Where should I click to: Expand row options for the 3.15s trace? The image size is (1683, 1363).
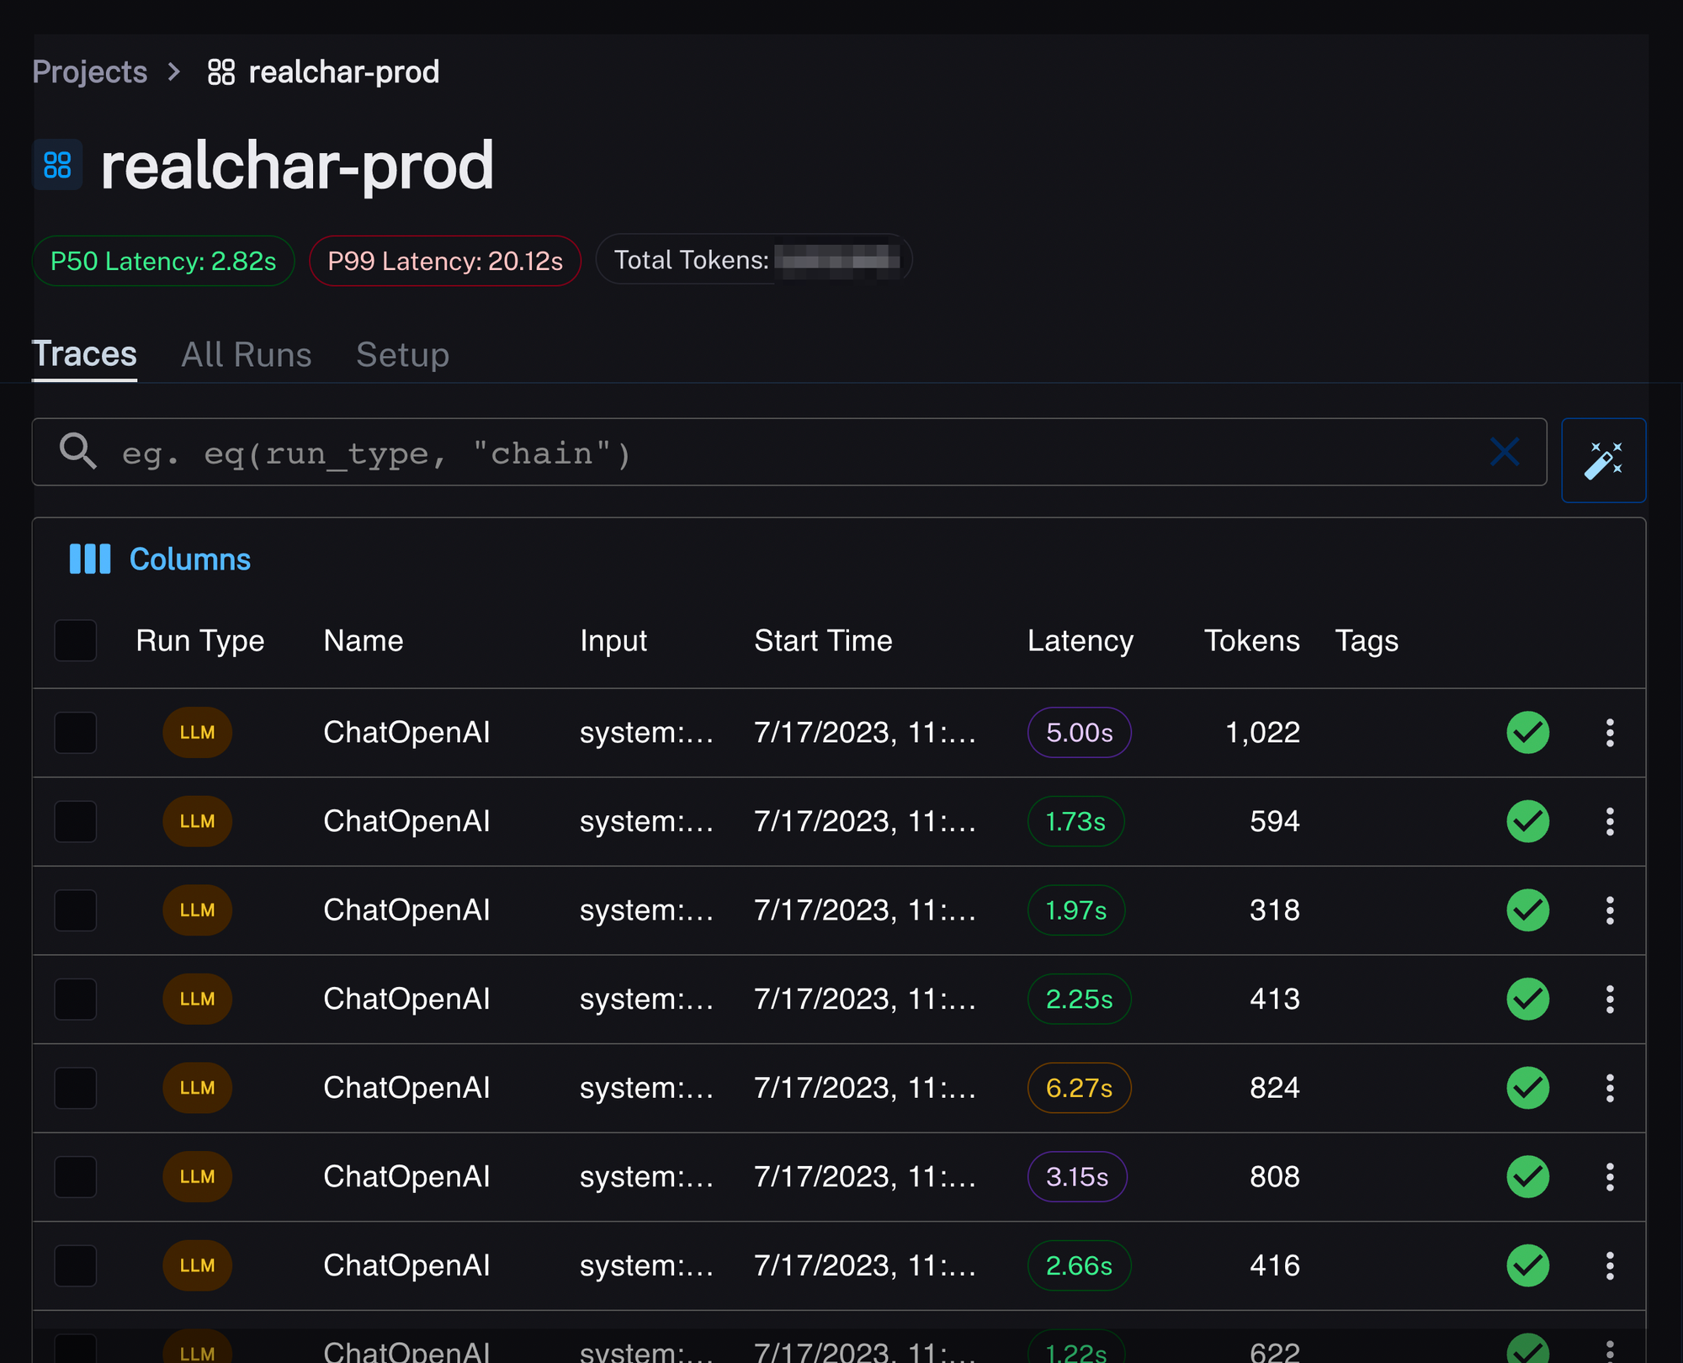1609,1177
